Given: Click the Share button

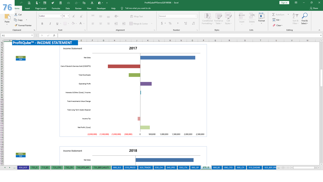Looking at the screenshot, I should coord(314,8).
